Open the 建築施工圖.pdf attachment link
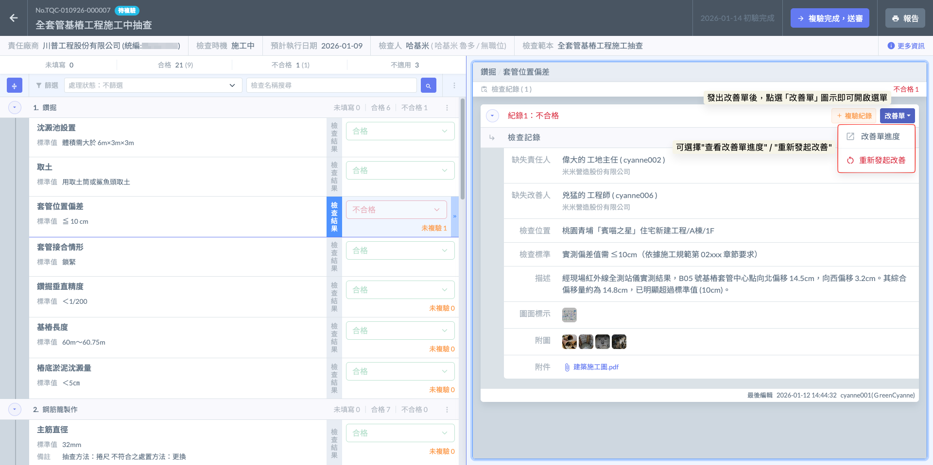The image size is (933, 465). pos(595,367)
